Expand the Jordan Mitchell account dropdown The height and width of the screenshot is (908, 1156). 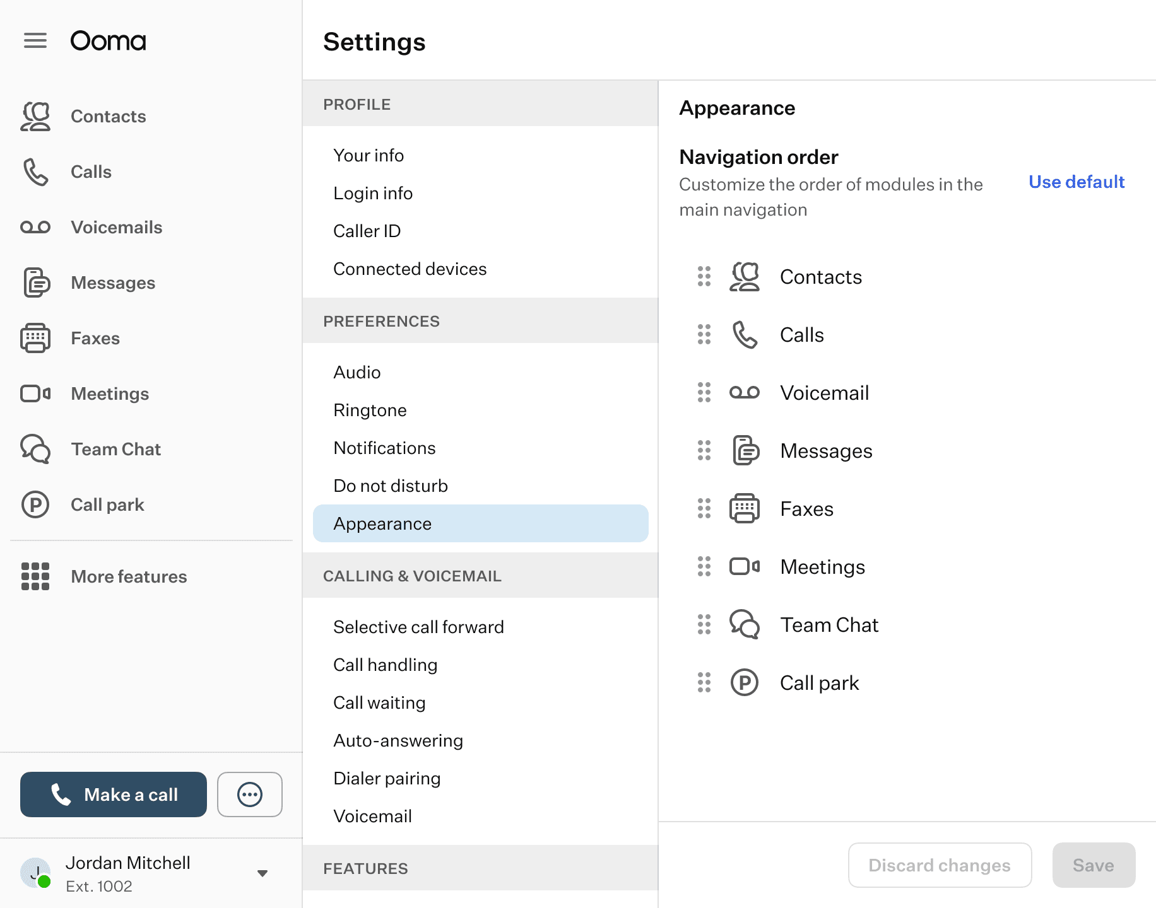point(262,873)
